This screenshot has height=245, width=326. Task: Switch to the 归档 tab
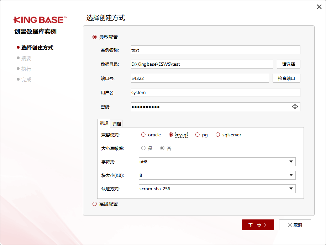pyautogui.click(x=116, y=124)
